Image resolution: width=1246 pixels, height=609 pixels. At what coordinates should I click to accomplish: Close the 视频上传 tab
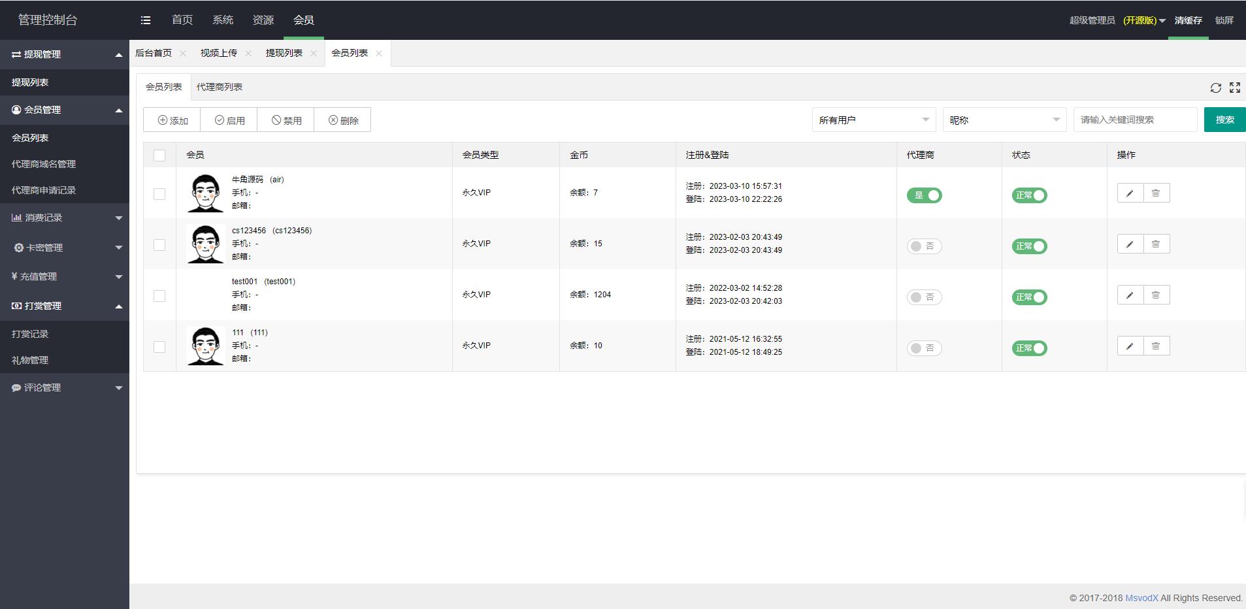coord(248,54)
